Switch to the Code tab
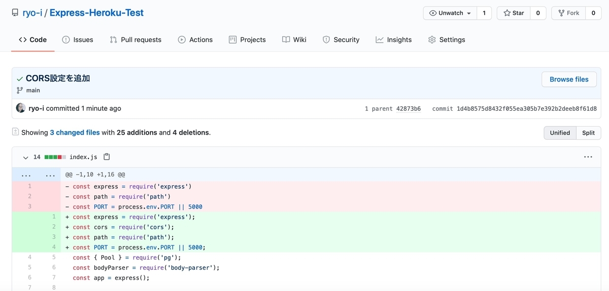The image size is (609, 291). [x=32, y=39]
